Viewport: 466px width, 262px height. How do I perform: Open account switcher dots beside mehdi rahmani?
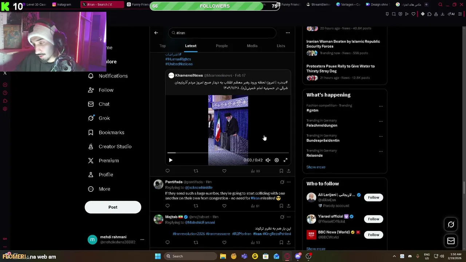pos(142,239)
